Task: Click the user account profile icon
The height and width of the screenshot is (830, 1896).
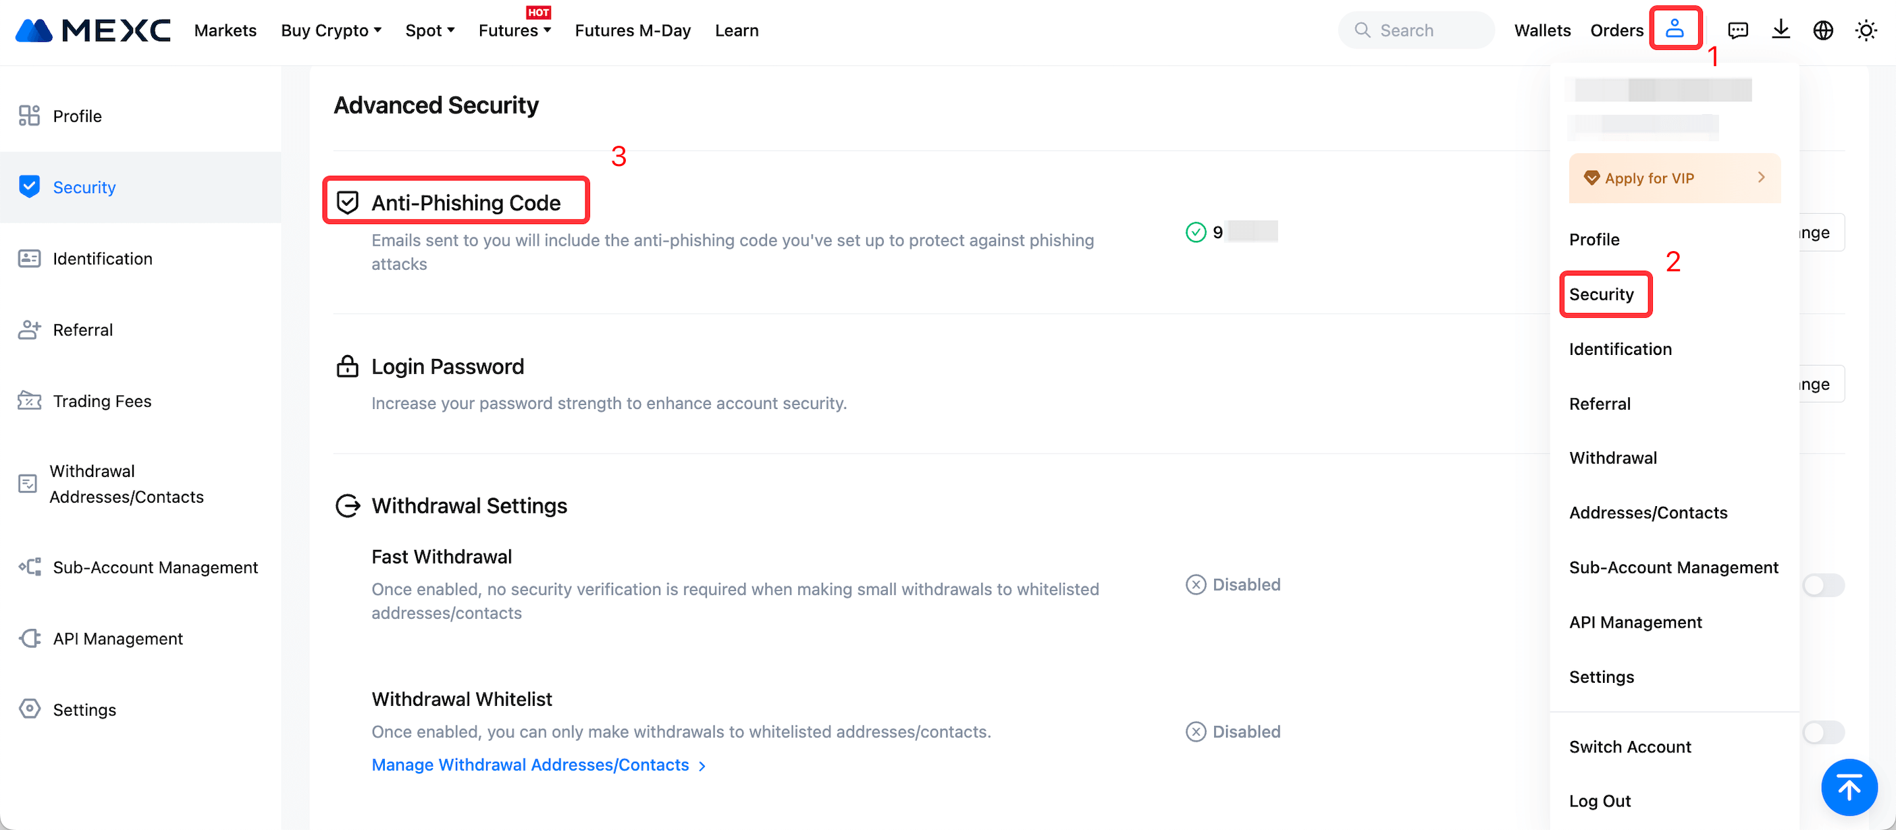Action: tap(1675, 30)
